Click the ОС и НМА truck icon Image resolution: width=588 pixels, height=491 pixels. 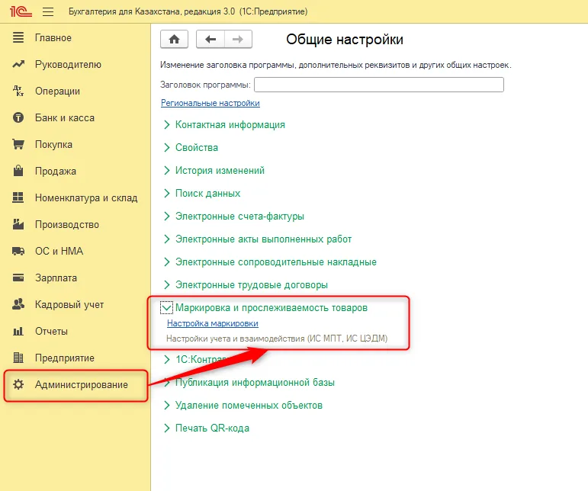point(18,251)
